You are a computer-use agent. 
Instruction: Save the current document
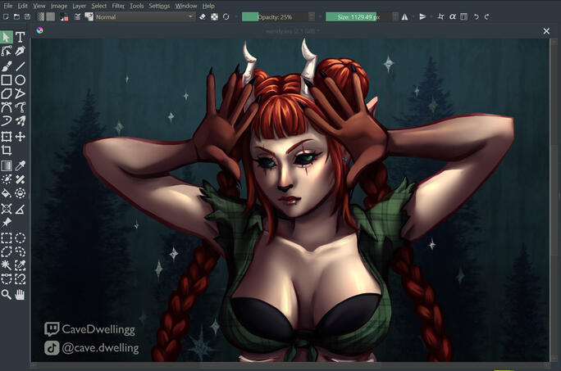[x=27, y=16]
